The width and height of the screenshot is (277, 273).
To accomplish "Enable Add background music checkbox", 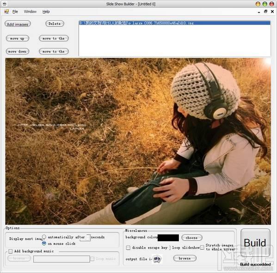I will 11,251.
